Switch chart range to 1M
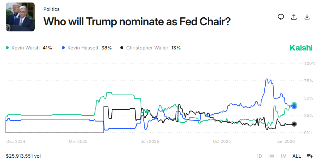Viewport: 321px width, 162px height. pos(283,156)
